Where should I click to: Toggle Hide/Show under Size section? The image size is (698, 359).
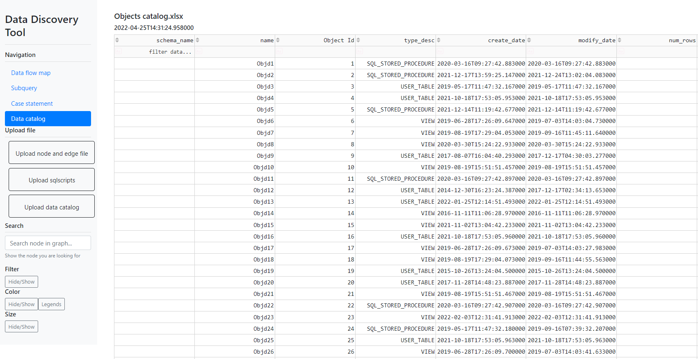tap(21, 327)
